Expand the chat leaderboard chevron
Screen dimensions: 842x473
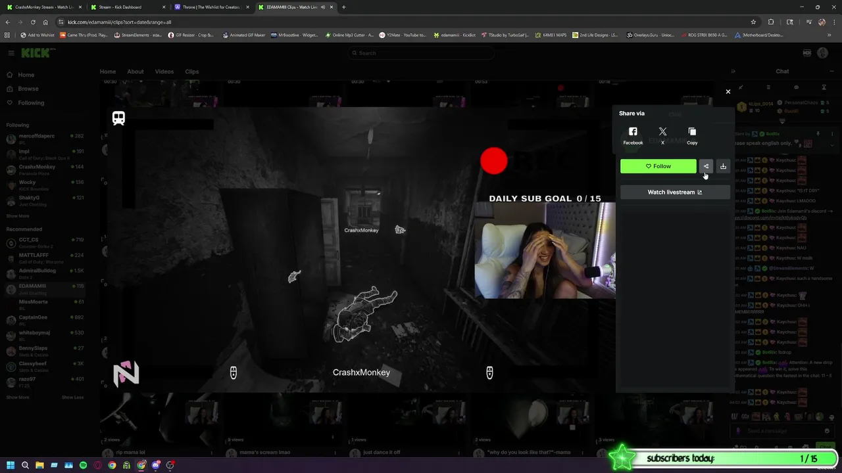782,121
